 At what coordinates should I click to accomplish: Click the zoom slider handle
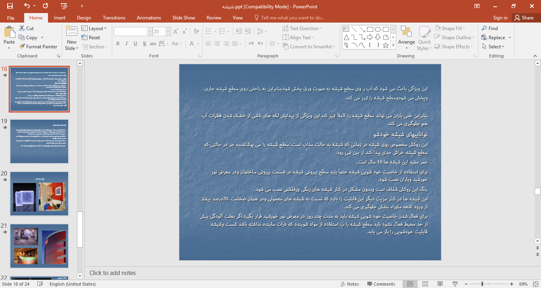point(482,284)
